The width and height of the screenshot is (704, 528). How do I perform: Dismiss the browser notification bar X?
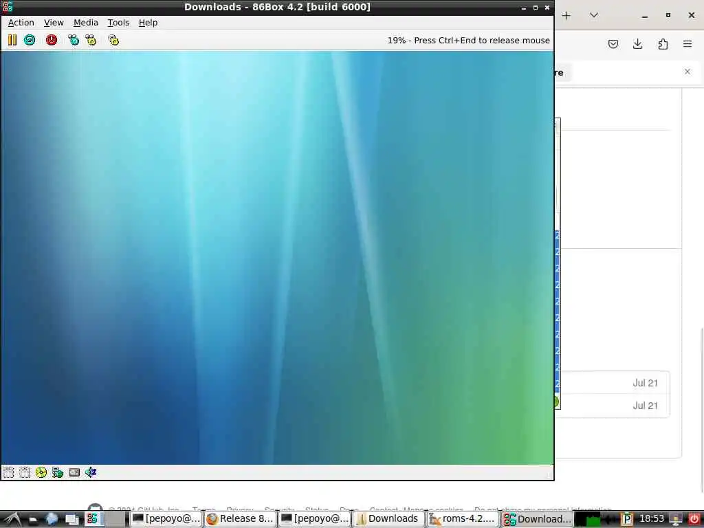pos(687,71)
